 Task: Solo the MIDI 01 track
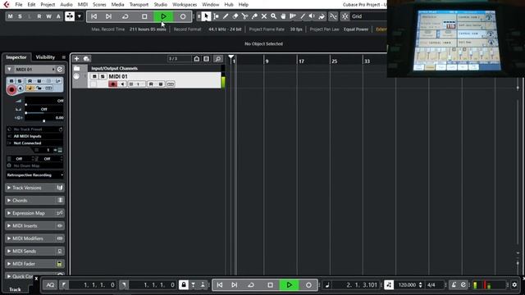[103, 76]
